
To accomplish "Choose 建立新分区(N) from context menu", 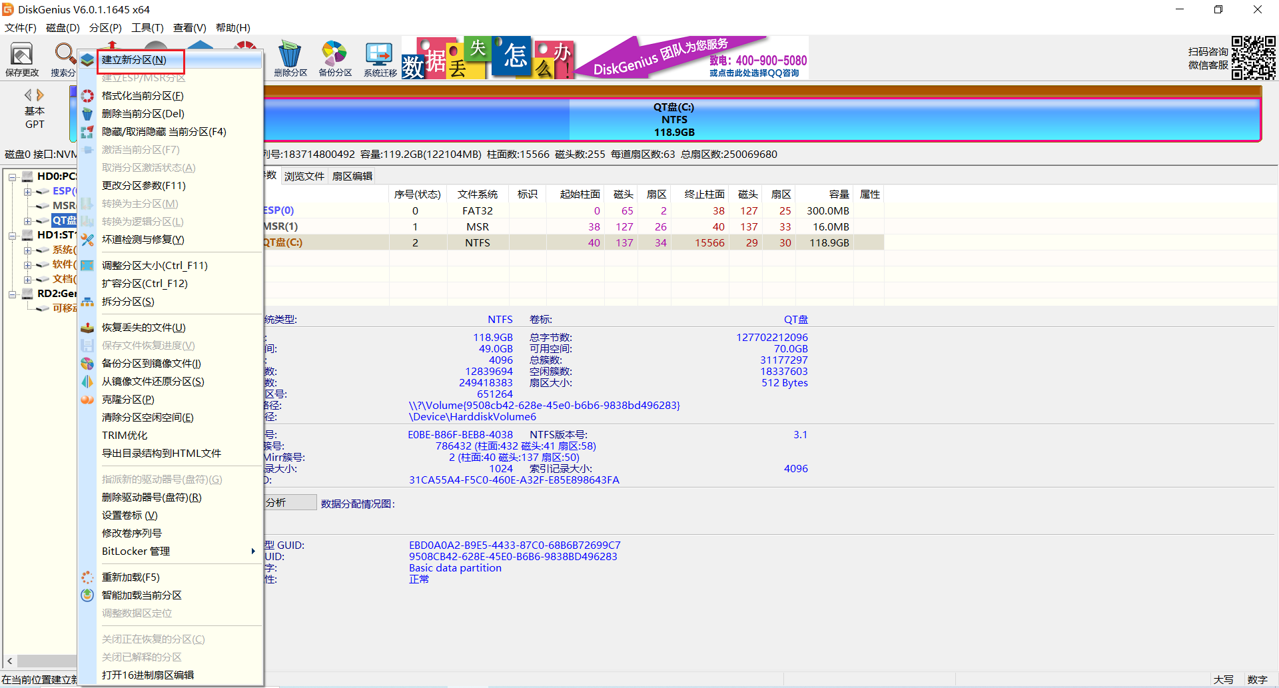I will click(171, 60).
